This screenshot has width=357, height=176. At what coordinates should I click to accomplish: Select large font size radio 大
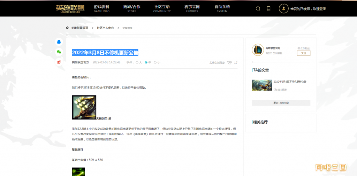point(137,63)
